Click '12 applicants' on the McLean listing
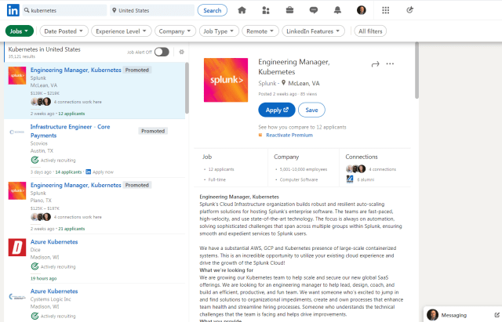This screenshot has height=322, width=502. point(71,114)
